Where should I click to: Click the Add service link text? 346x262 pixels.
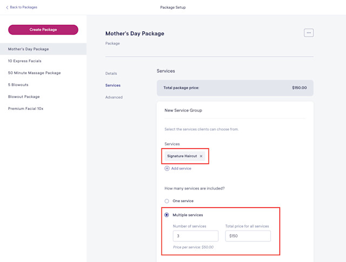182,168
